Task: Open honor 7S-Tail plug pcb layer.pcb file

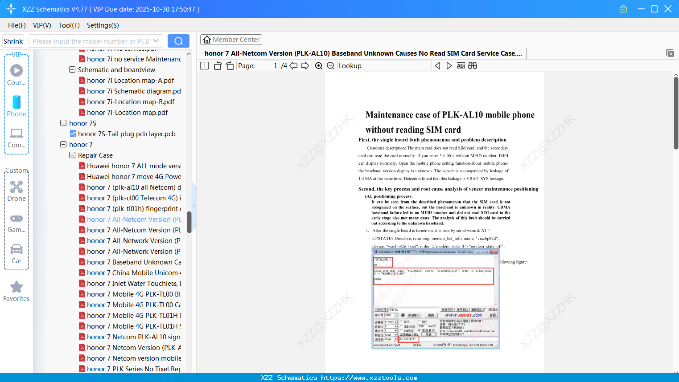Action: click(x=123, y=134)
